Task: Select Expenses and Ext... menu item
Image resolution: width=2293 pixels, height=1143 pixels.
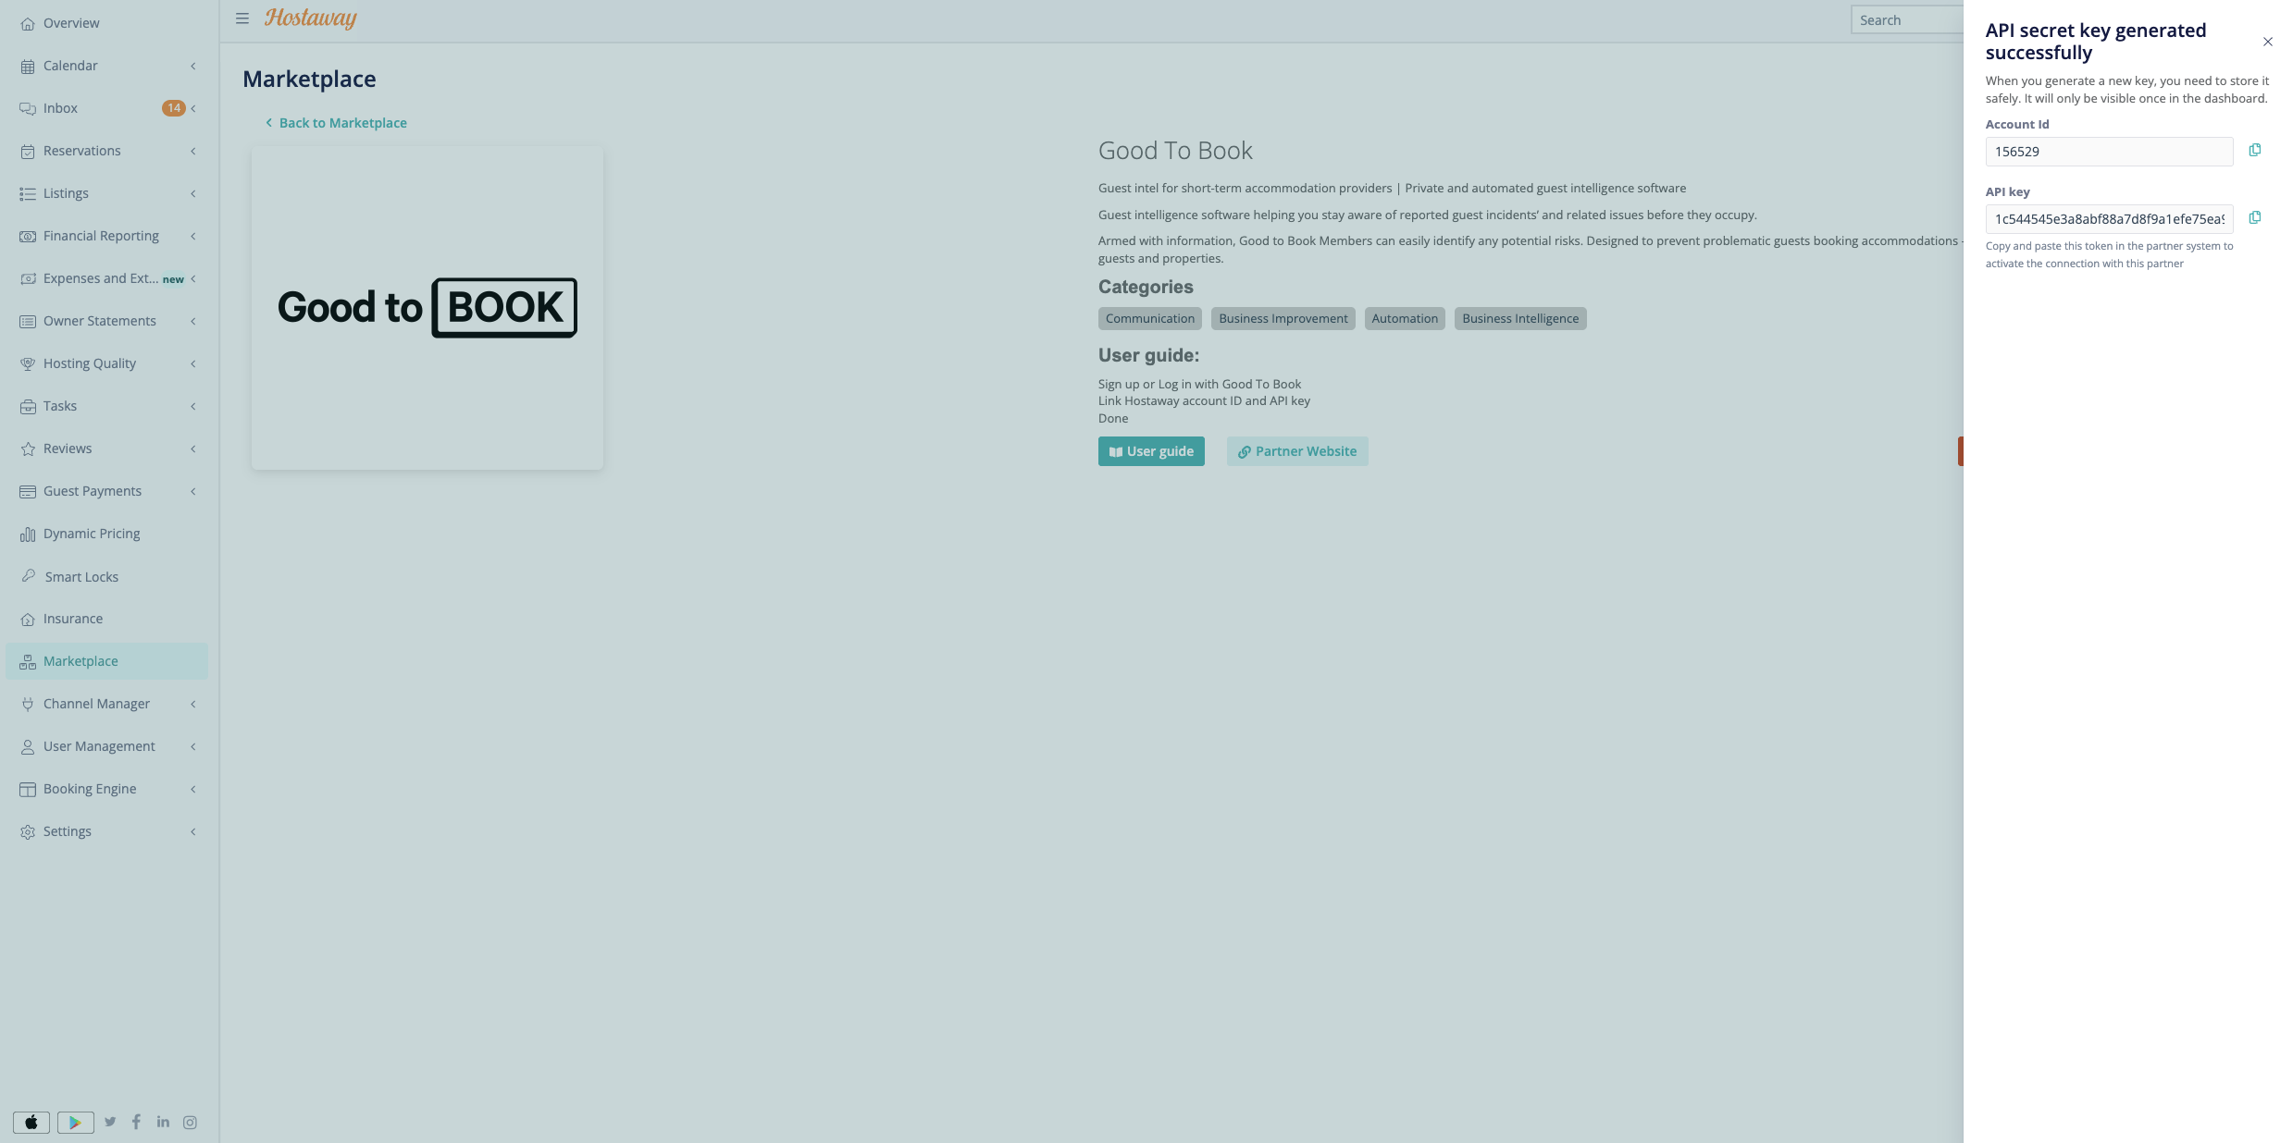Action: pyautogui.click(x=107, y=278)
